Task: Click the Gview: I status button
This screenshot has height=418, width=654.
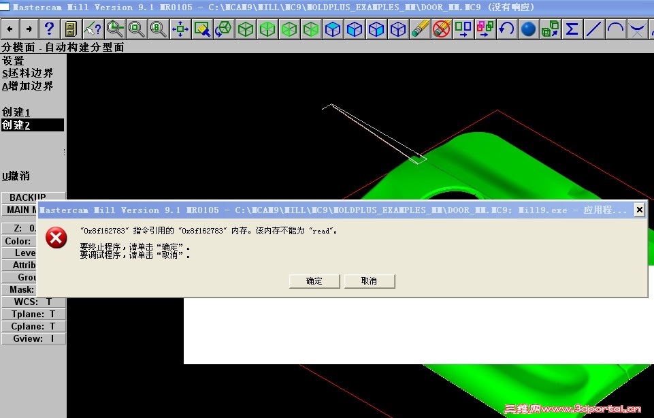Action: click(33, 338)
